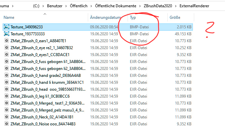Sort files by the Größe column header

175,17
